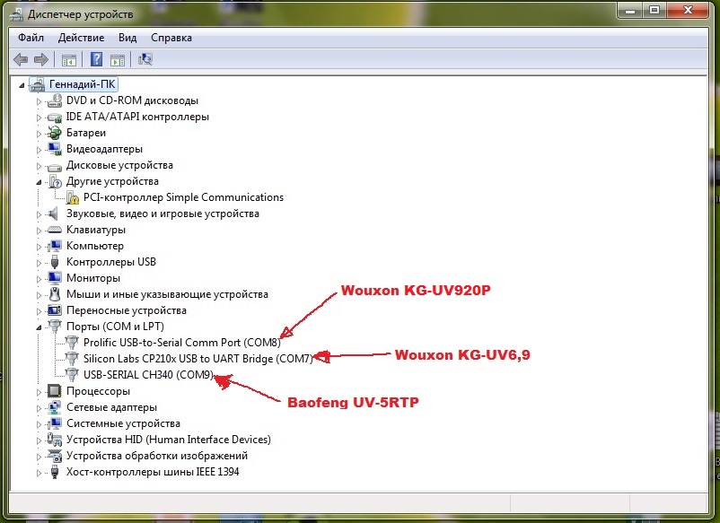Select Батареи label
Screen dimensions: 720x523
point(86,133)
